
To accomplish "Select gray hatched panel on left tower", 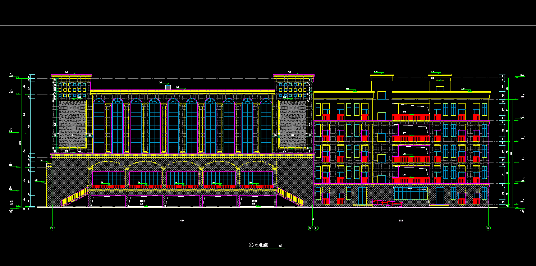I will tap(72, 124).
